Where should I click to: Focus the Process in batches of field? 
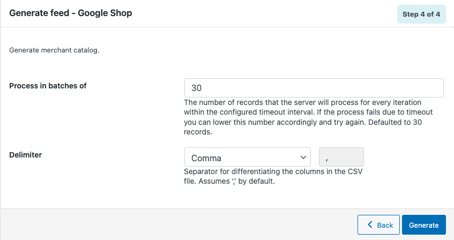pyautogui.click(x=314, y=88)
